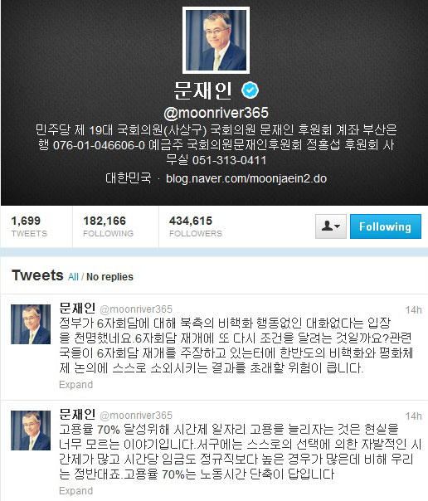This screenshot has height=501, width=428.
Task: Expand the first tweet about six-party talks
Action: [76, 384]
